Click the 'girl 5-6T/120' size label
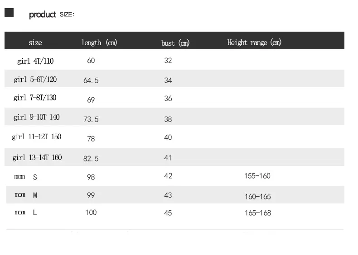The image size is (358, 255). pos(35,80)
